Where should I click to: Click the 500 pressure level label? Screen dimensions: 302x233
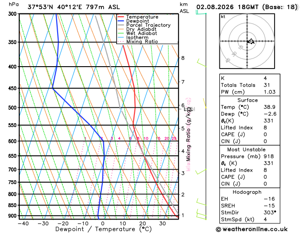pyautogui.click(x=13, y=108)
